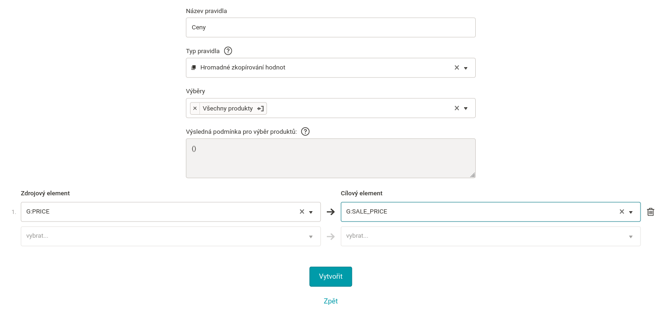Open empty source element 'vybrat...' dropdown
The height and width of the screenshot is (310, 662).
[171, 236]
